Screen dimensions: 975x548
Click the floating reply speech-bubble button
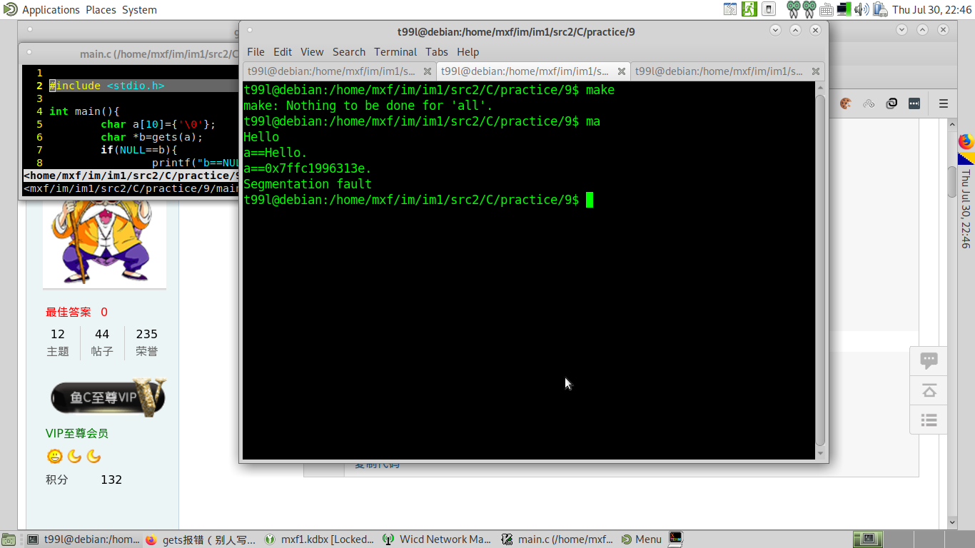click(929, 360)
